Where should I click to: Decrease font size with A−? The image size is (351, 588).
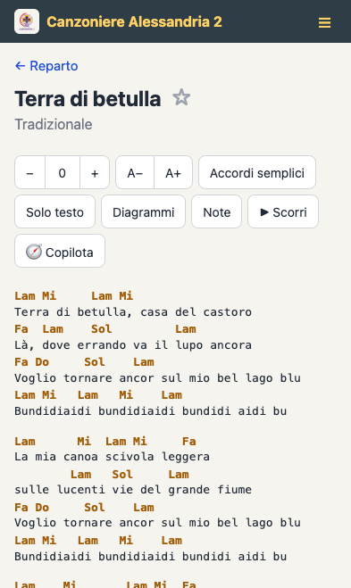click(135, 172)
